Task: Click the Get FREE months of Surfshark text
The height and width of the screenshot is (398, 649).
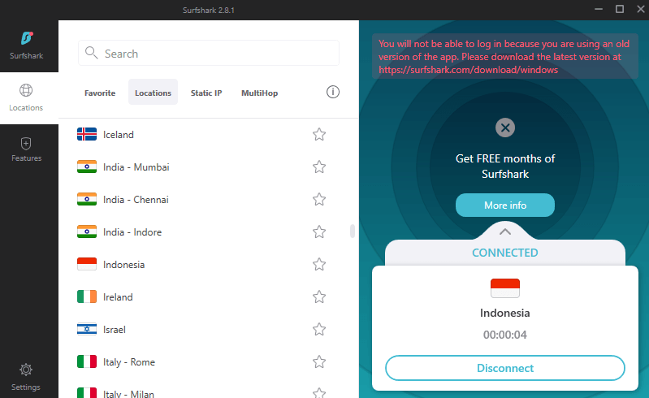Action: coord(505,166)
